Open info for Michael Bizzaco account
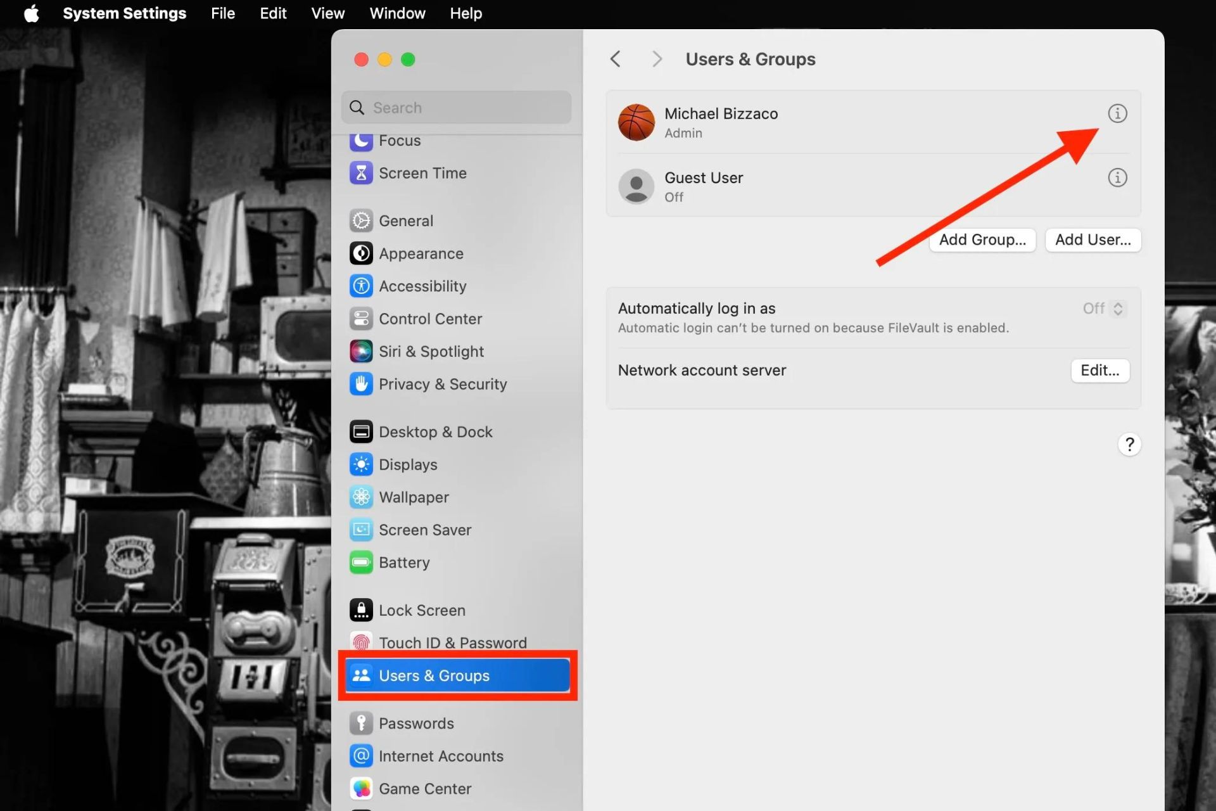 [1117, 113]
